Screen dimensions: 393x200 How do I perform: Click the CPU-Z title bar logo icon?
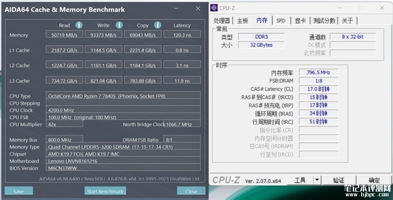(x=214, y=8)
